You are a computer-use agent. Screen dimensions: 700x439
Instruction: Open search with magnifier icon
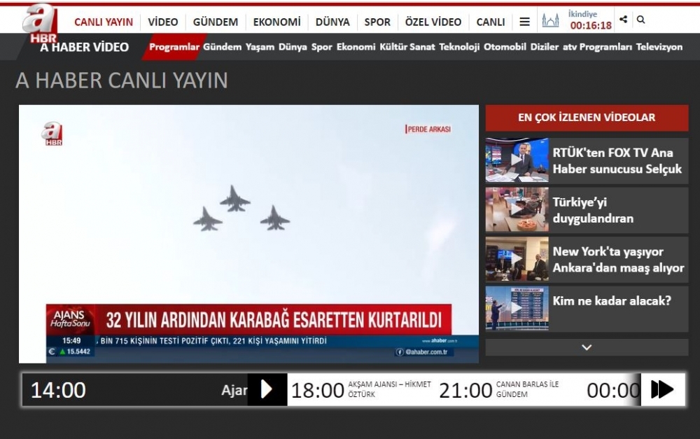coord(641,20)
